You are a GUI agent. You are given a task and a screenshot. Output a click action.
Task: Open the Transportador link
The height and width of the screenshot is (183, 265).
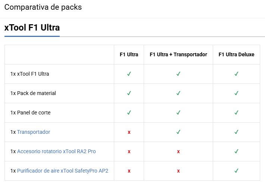[34, 132]
